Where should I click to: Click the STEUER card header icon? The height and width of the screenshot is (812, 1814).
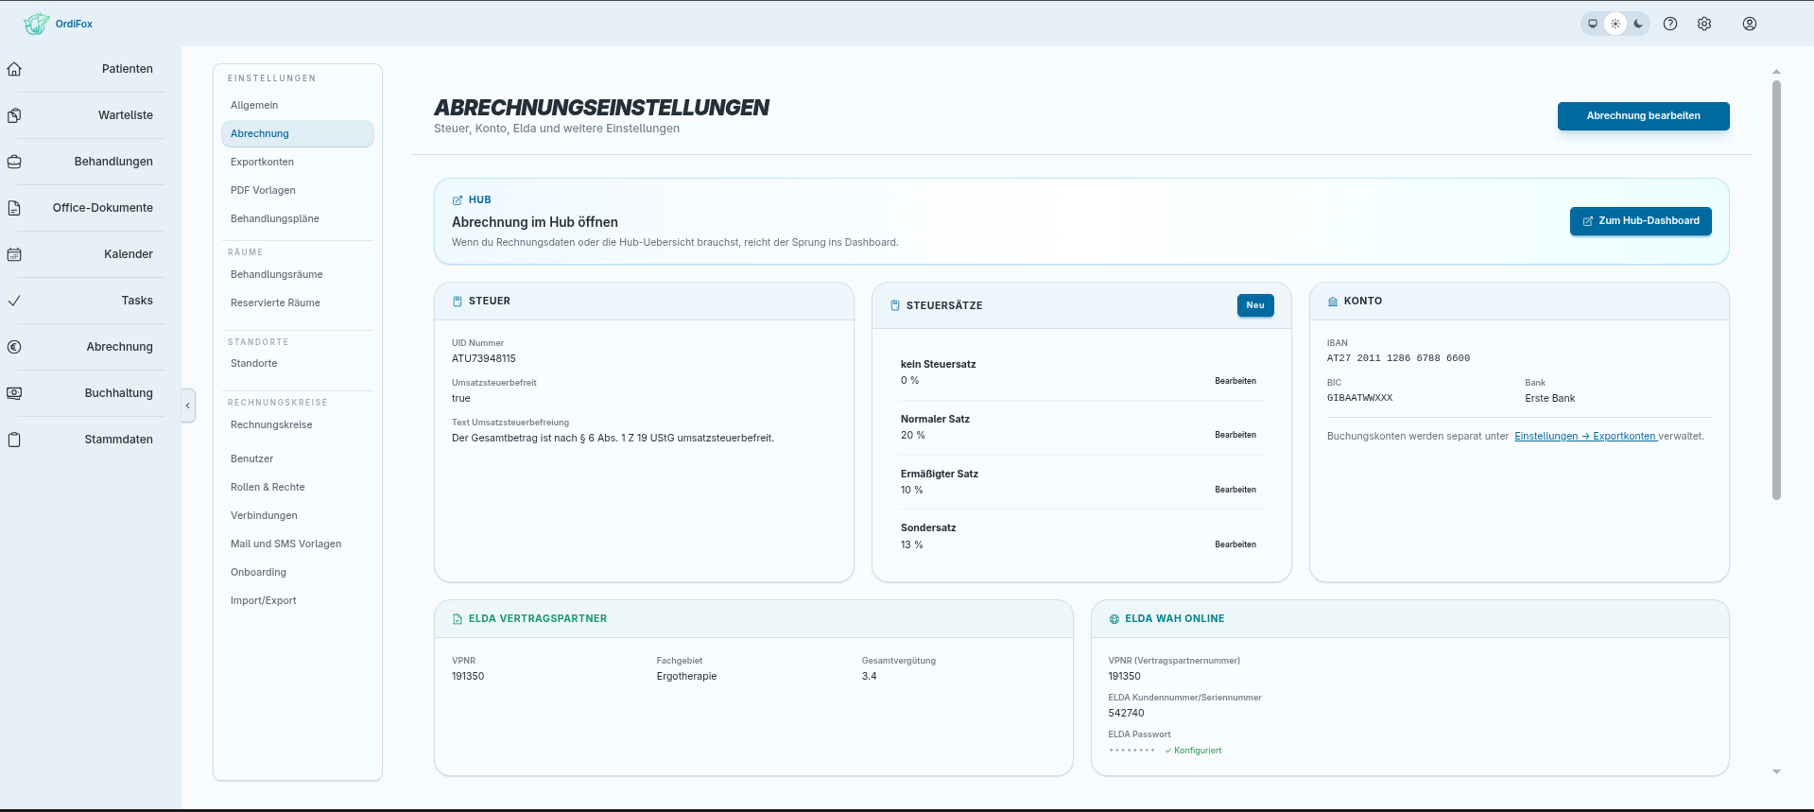(x=458, y=302)
